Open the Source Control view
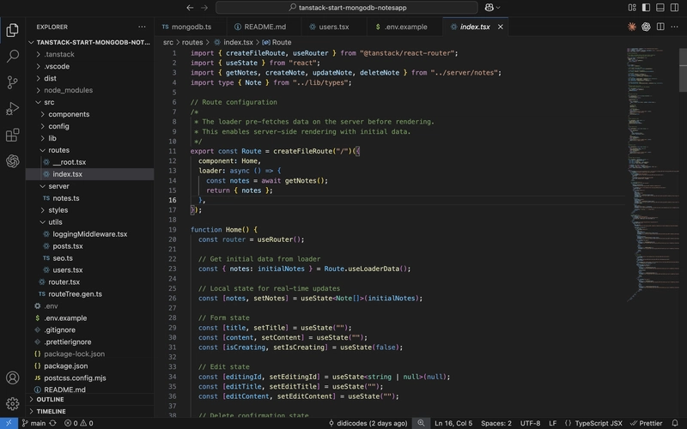 [12, 82]
